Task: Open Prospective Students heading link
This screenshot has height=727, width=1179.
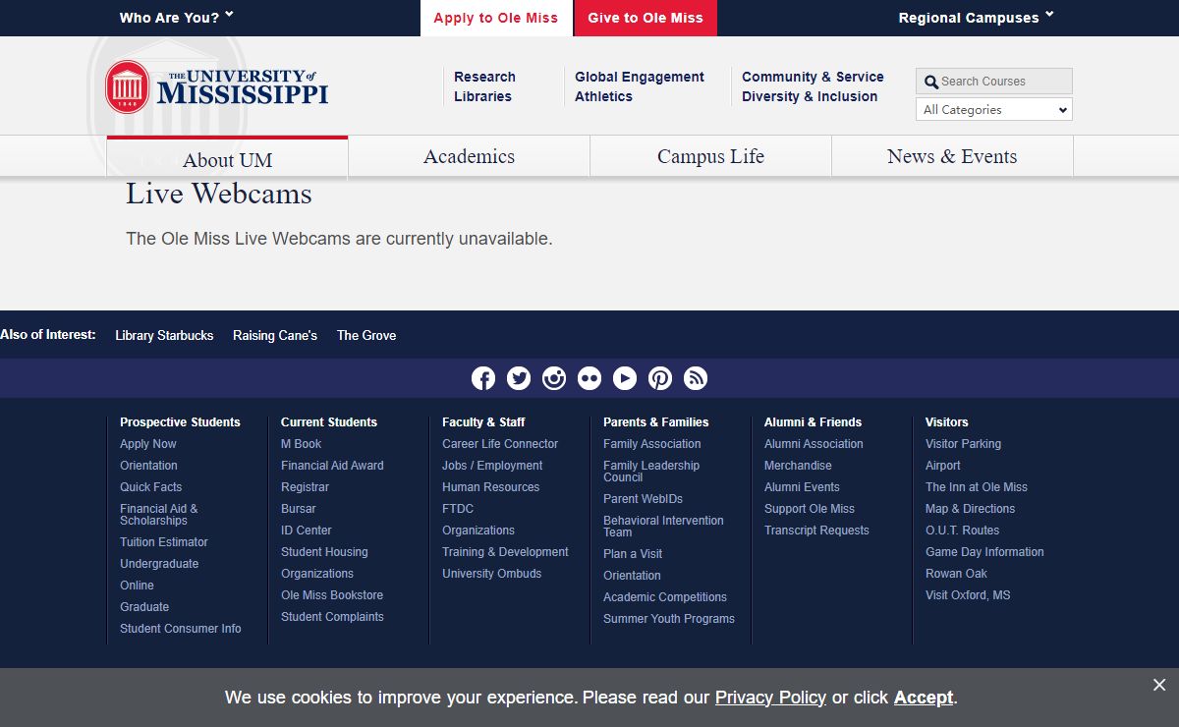Action: [180, 422]
